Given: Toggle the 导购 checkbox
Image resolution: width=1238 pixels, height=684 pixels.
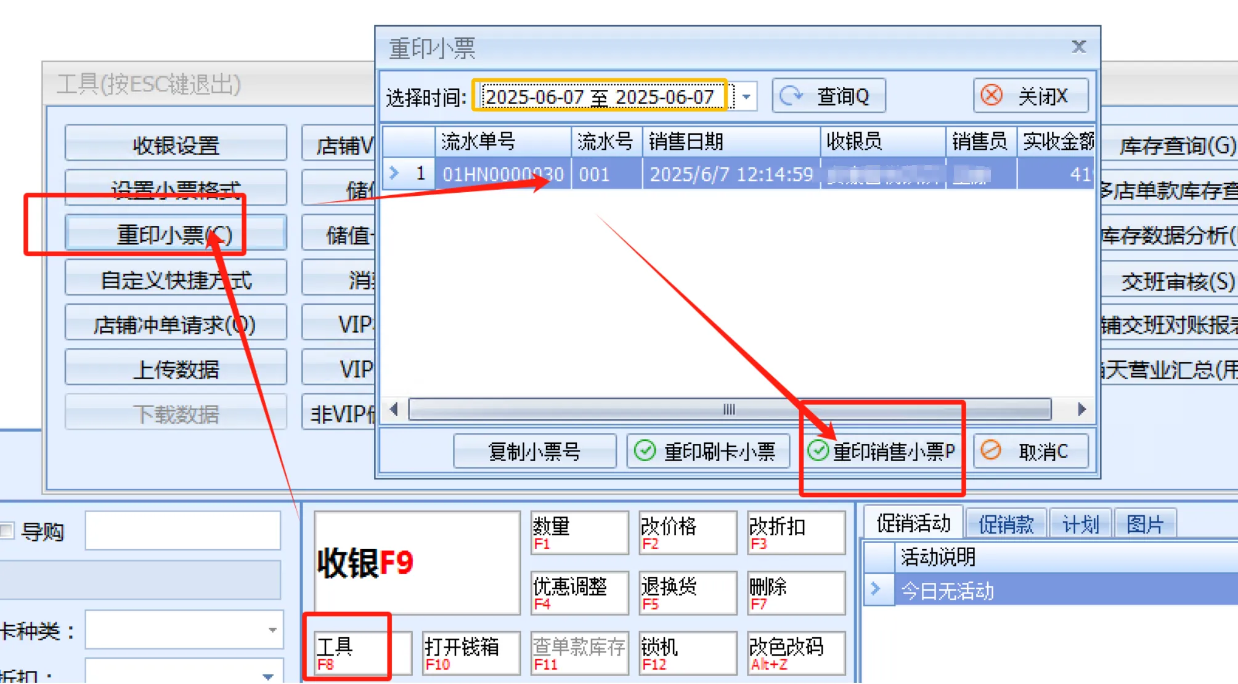Looking at the screenshot, I should coord(7,531).
